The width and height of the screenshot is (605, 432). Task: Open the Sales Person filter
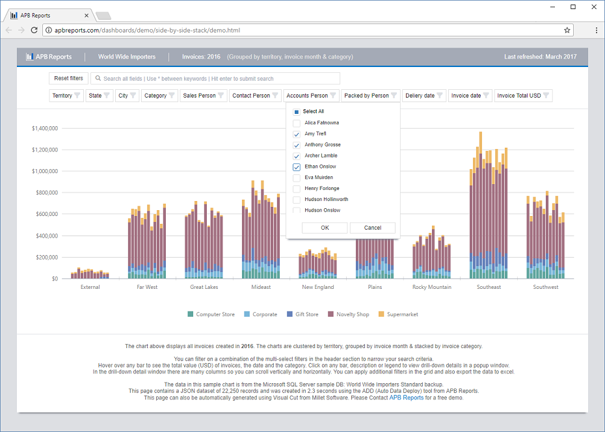tap(204, 96)
